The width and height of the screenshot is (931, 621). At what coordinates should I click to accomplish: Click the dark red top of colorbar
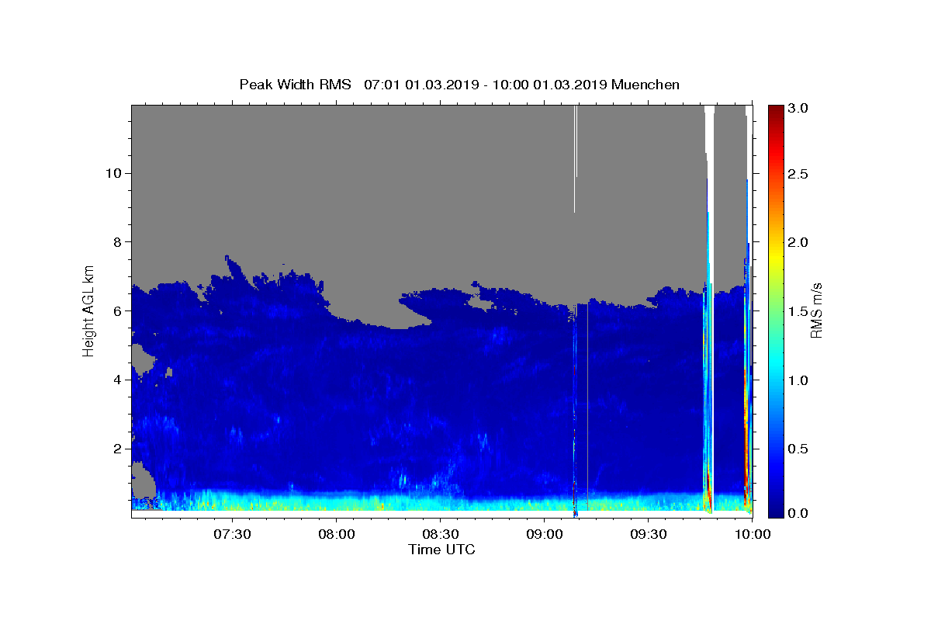(776, 110)
